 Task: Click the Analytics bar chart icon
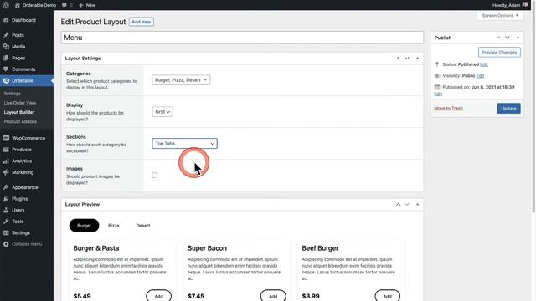(6, 161)
